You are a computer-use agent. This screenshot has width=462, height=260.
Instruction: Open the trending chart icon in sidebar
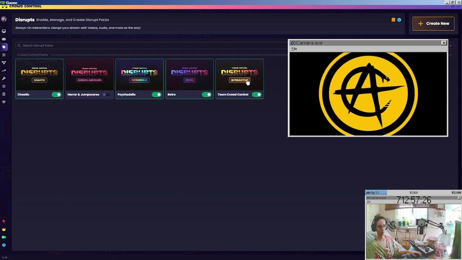tap(4, 70)
